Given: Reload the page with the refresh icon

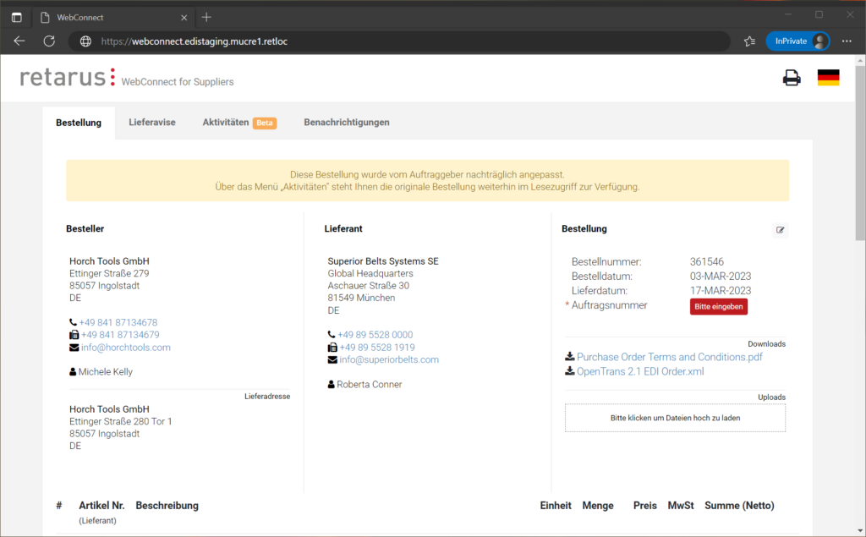Looking at the screenshot, I should point(49,41).
